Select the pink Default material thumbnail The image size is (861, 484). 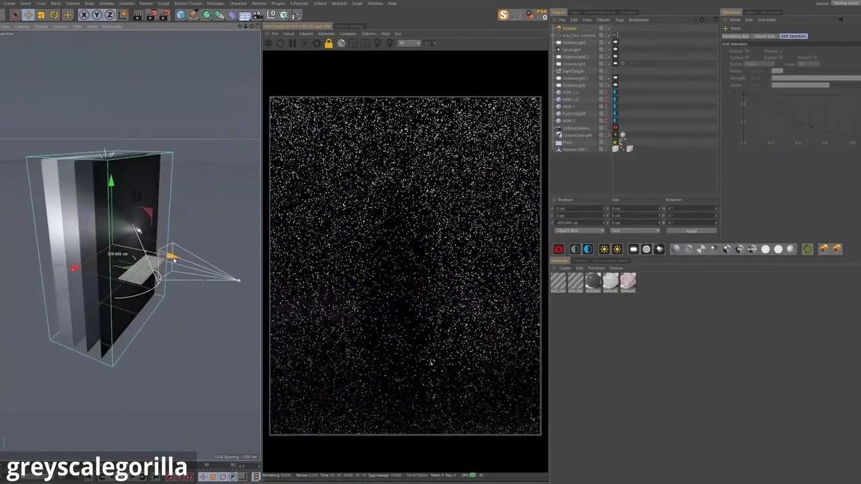coord(628,281)
